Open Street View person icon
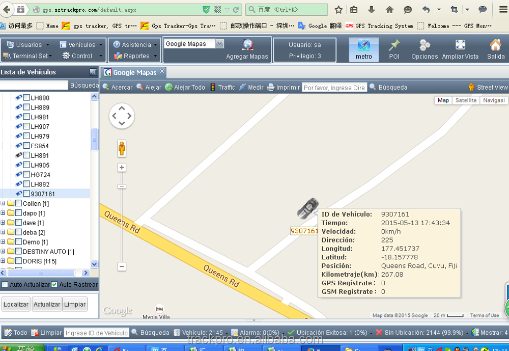 click(471, 87)
